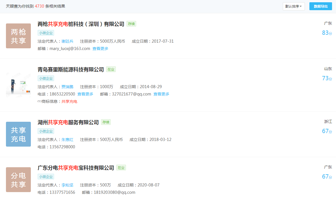Click 成立日期 2020-08-07 value
This screenshot has width=336, height=200.
click(149, 185)
